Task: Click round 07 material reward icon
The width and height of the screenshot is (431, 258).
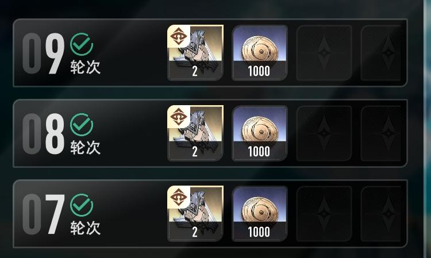Action: (x=195, y=214)
